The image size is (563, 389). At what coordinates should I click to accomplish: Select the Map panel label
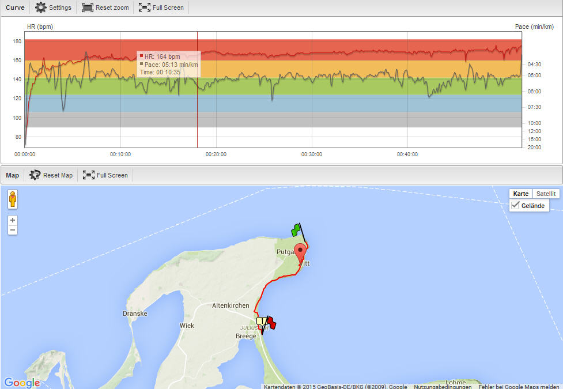tap(12, 175)
